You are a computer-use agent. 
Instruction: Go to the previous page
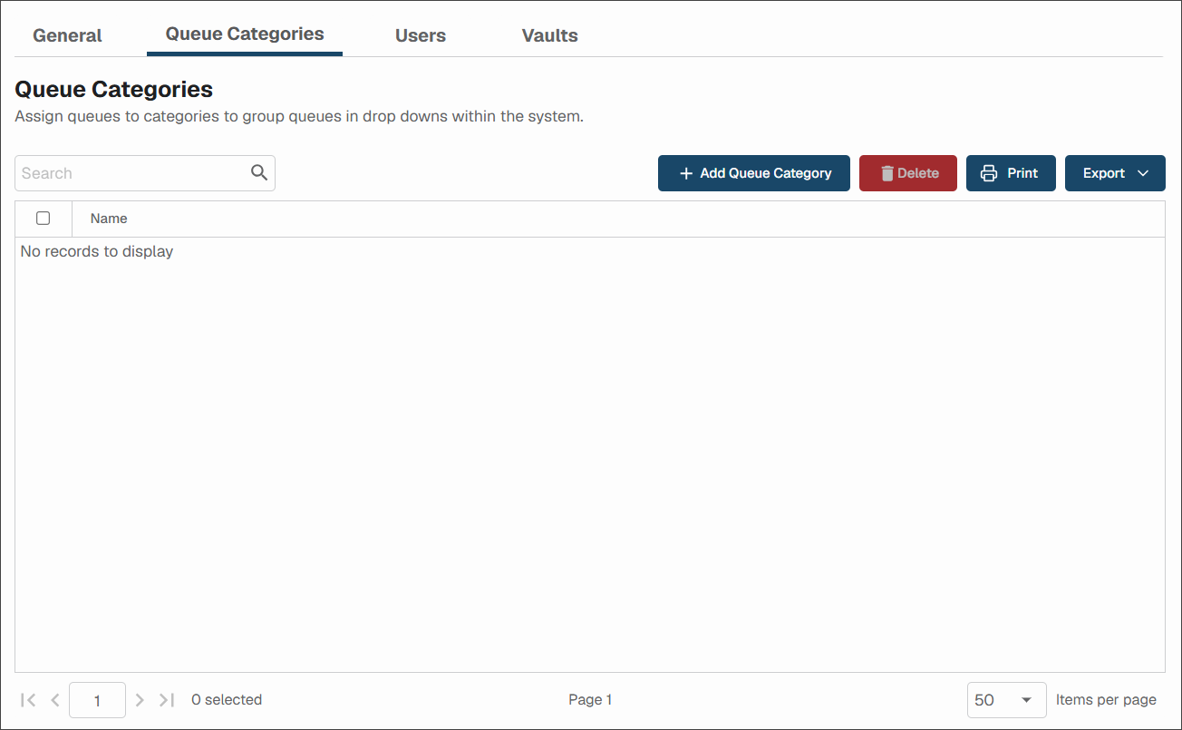point(55,700)
